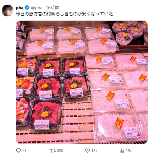The image size is (153, 156).
Task: Click the 半額 sticker on bottom rice pack
Action: click(119, 123)
